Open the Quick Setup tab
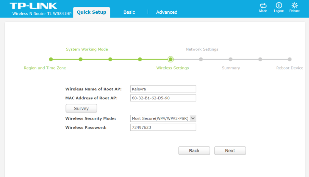Viewport: 309px width, 177px height. click(91, 12)
